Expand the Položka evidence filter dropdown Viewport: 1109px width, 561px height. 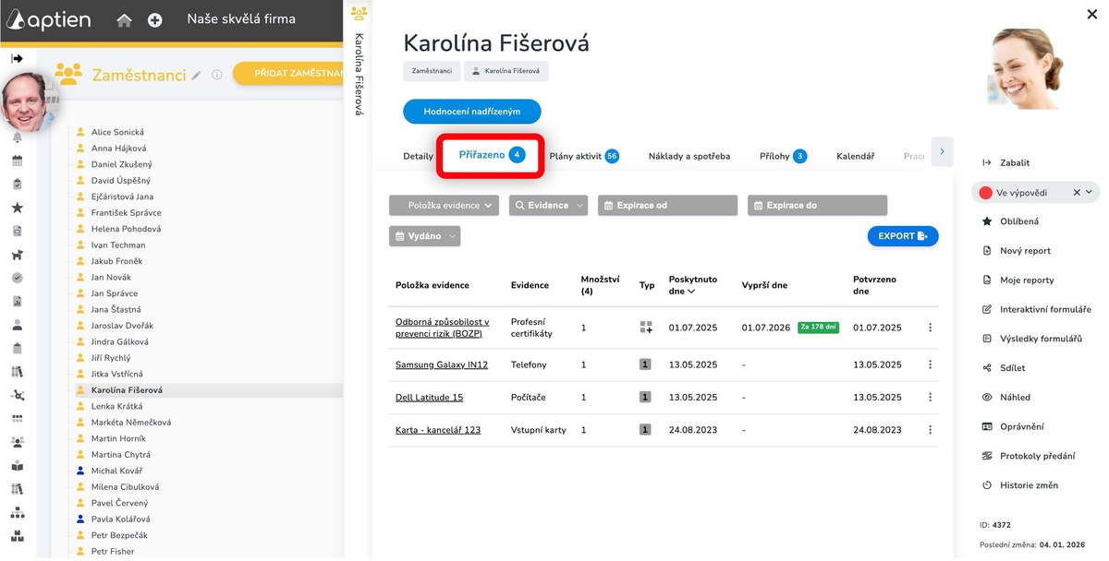click(444, 206)
